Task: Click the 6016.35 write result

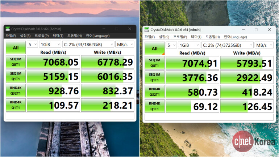Action: coord(108,76)
